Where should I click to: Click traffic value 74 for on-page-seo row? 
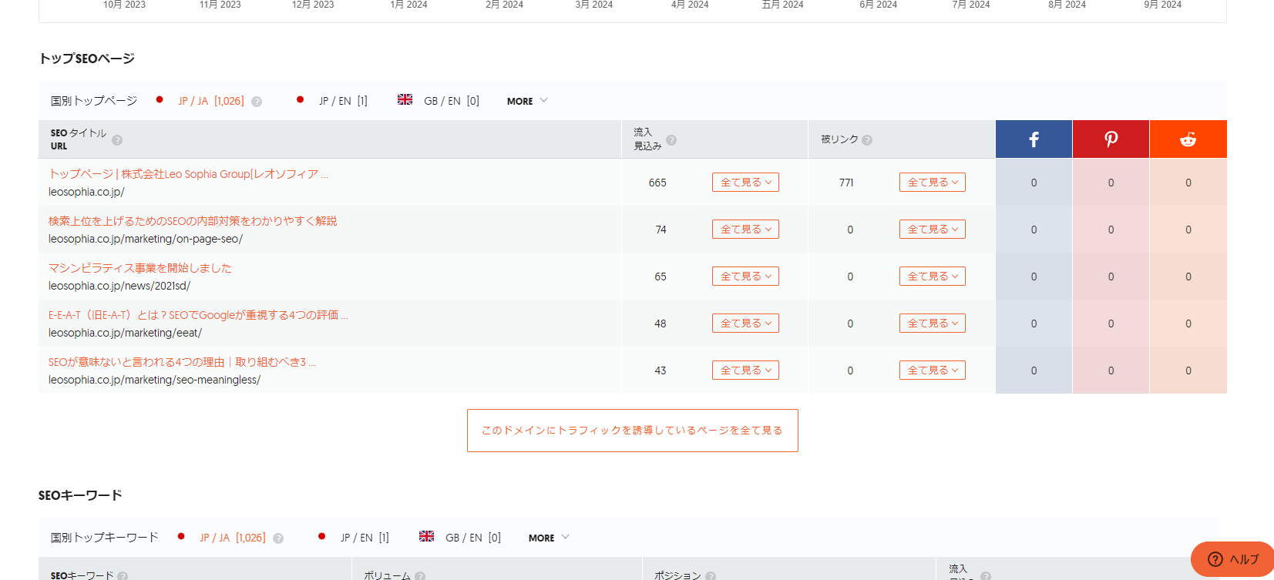click(661, 230)
